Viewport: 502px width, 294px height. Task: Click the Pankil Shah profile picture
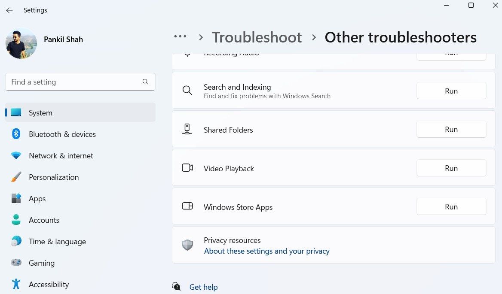pyautogui.click(x=21, y=43)
